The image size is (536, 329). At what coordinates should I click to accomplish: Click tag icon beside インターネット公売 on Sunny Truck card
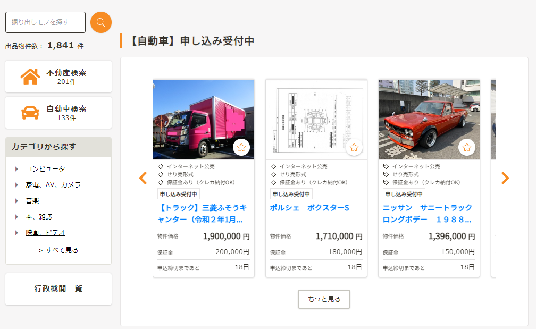pyautogui.click(x=386, y=166)
